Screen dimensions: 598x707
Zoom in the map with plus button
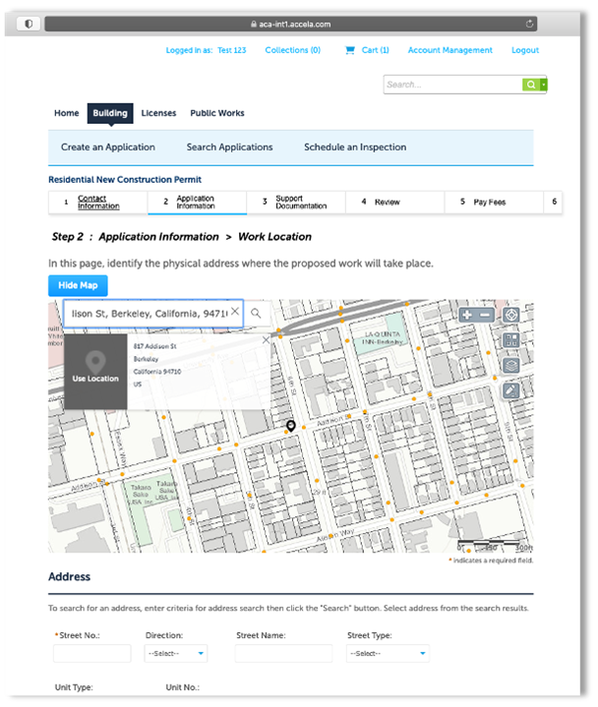point(466,316)
